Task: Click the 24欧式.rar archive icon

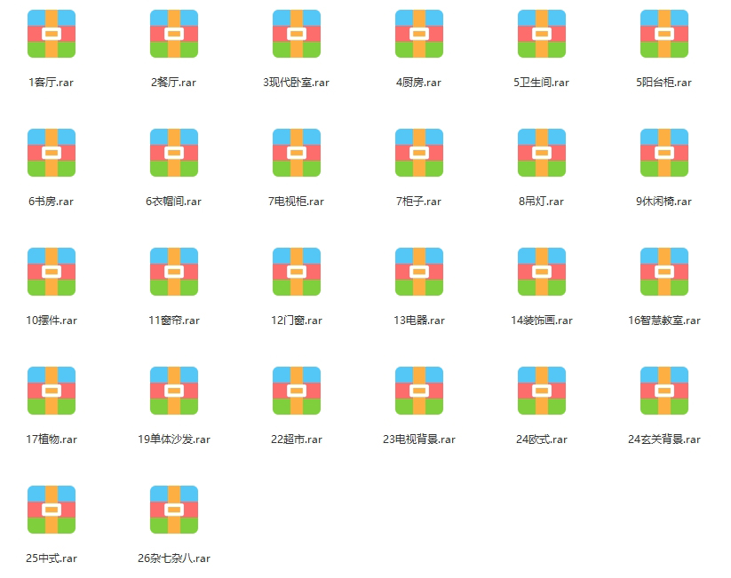Action: [542, 390]
